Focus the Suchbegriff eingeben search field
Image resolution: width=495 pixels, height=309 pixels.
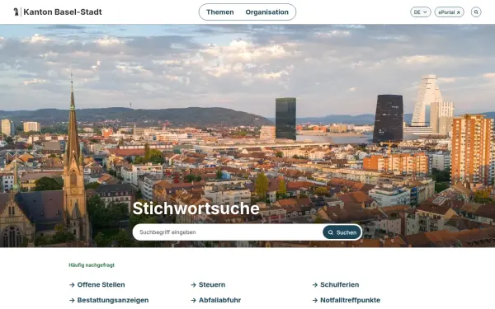point(228,232)
